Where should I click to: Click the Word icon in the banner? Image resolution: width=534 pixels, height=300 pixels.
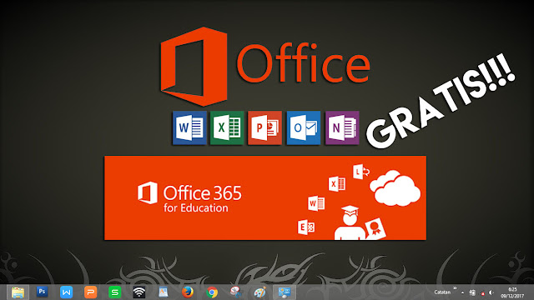pyautogui.click(x=189, y=127)
